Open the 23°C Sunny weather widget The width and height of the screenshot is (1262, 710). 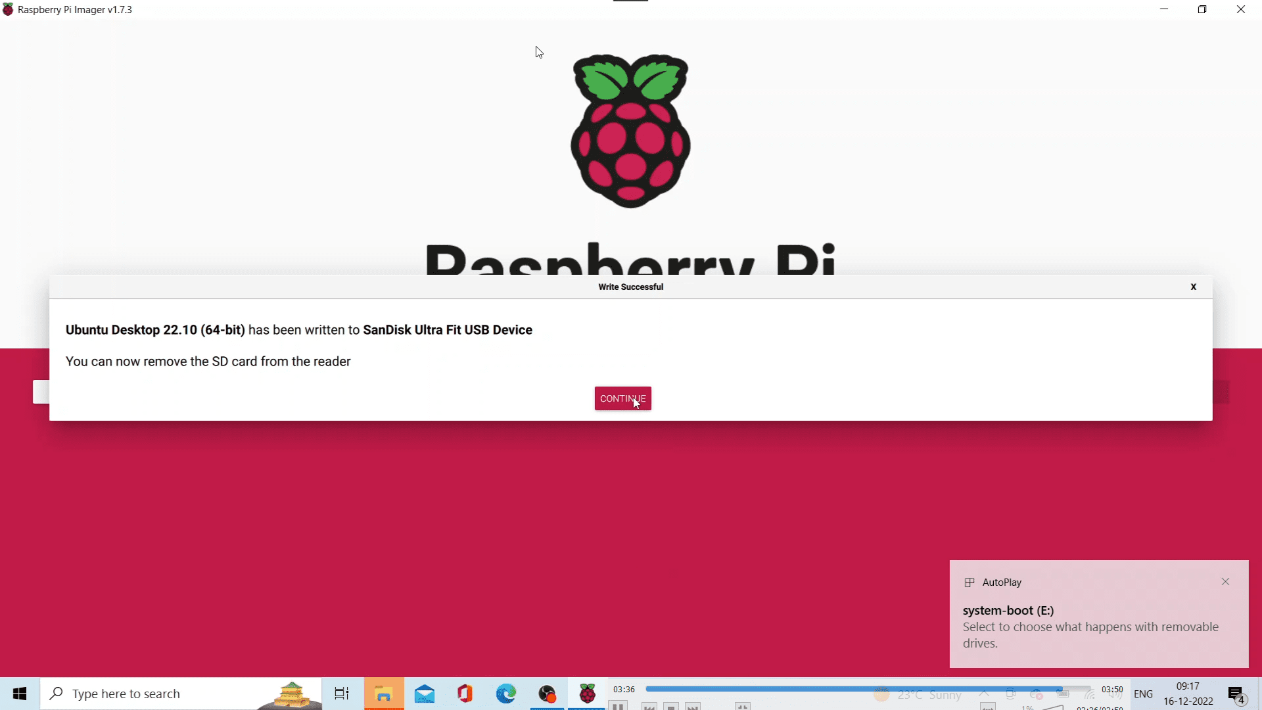(918, 695)
